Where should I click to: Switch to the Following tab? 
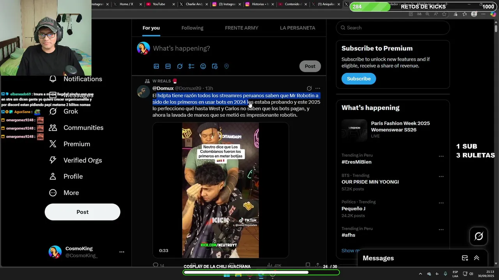tap(192, 28)
